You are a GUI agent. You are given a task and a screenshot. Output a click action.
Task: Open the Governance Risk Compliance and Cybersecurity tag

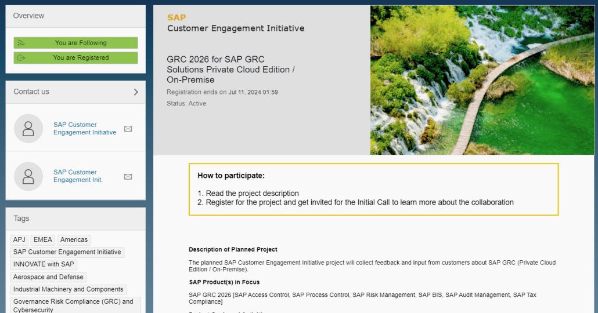(x=73, y=305)
